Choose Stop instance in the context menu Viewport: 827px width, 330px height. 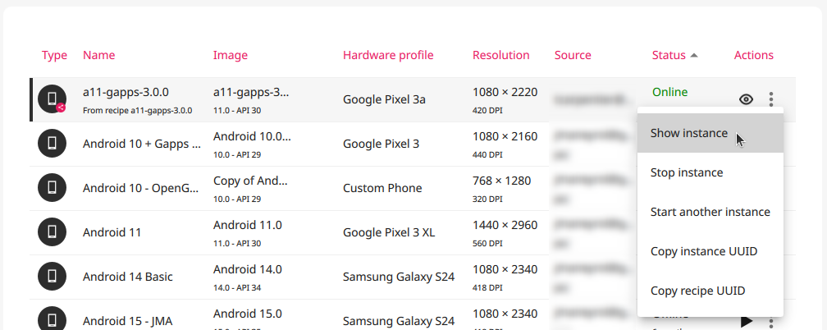(686, 172)
